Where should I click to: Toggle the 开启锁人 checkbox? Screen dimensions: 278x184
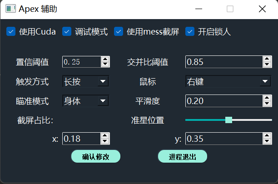click(x=190, y=31)
